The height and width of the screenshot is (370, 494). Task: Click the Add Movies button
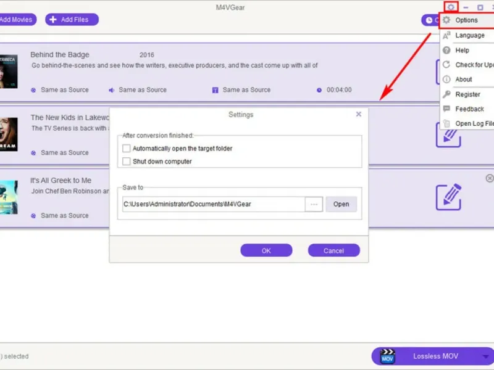pyautogui.click(x=17, y=20)
